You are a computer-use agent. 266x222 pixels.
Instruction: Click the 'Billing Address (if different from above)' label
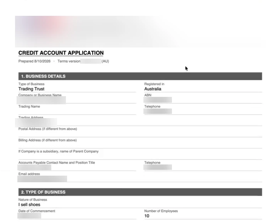(x=47, y=140)
